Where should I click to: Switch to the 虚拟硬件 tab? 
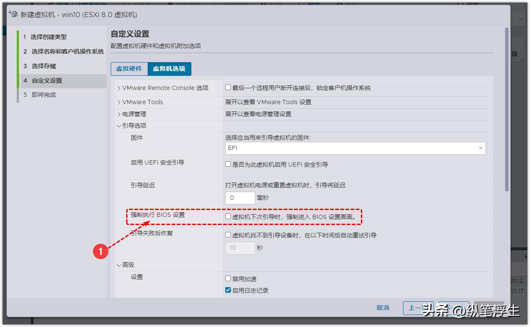tap(129, 69)
